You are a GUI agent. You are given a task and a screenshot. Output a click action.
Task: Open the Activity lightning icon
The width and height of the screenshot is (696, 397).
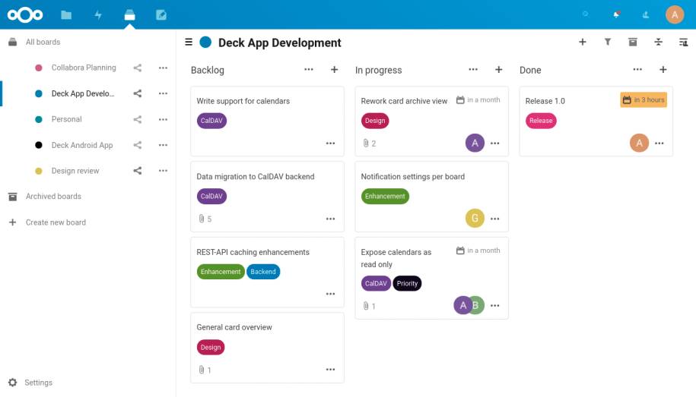(x=98, y=15)
